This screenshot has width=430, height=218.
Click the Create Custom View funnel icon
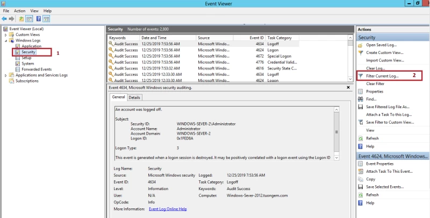pos(361,53)
